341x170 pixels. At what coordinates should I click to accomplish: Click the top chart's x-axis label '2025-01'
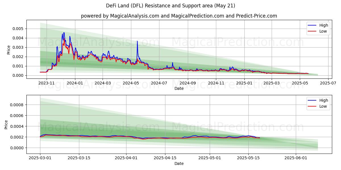coord(244,83)
